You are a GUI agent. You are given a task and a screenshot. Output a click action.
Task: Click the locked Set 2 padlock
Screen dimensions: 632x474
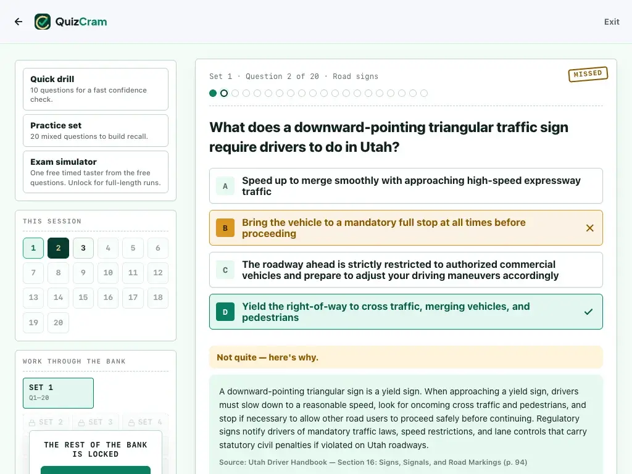click(x=32, y=423)
